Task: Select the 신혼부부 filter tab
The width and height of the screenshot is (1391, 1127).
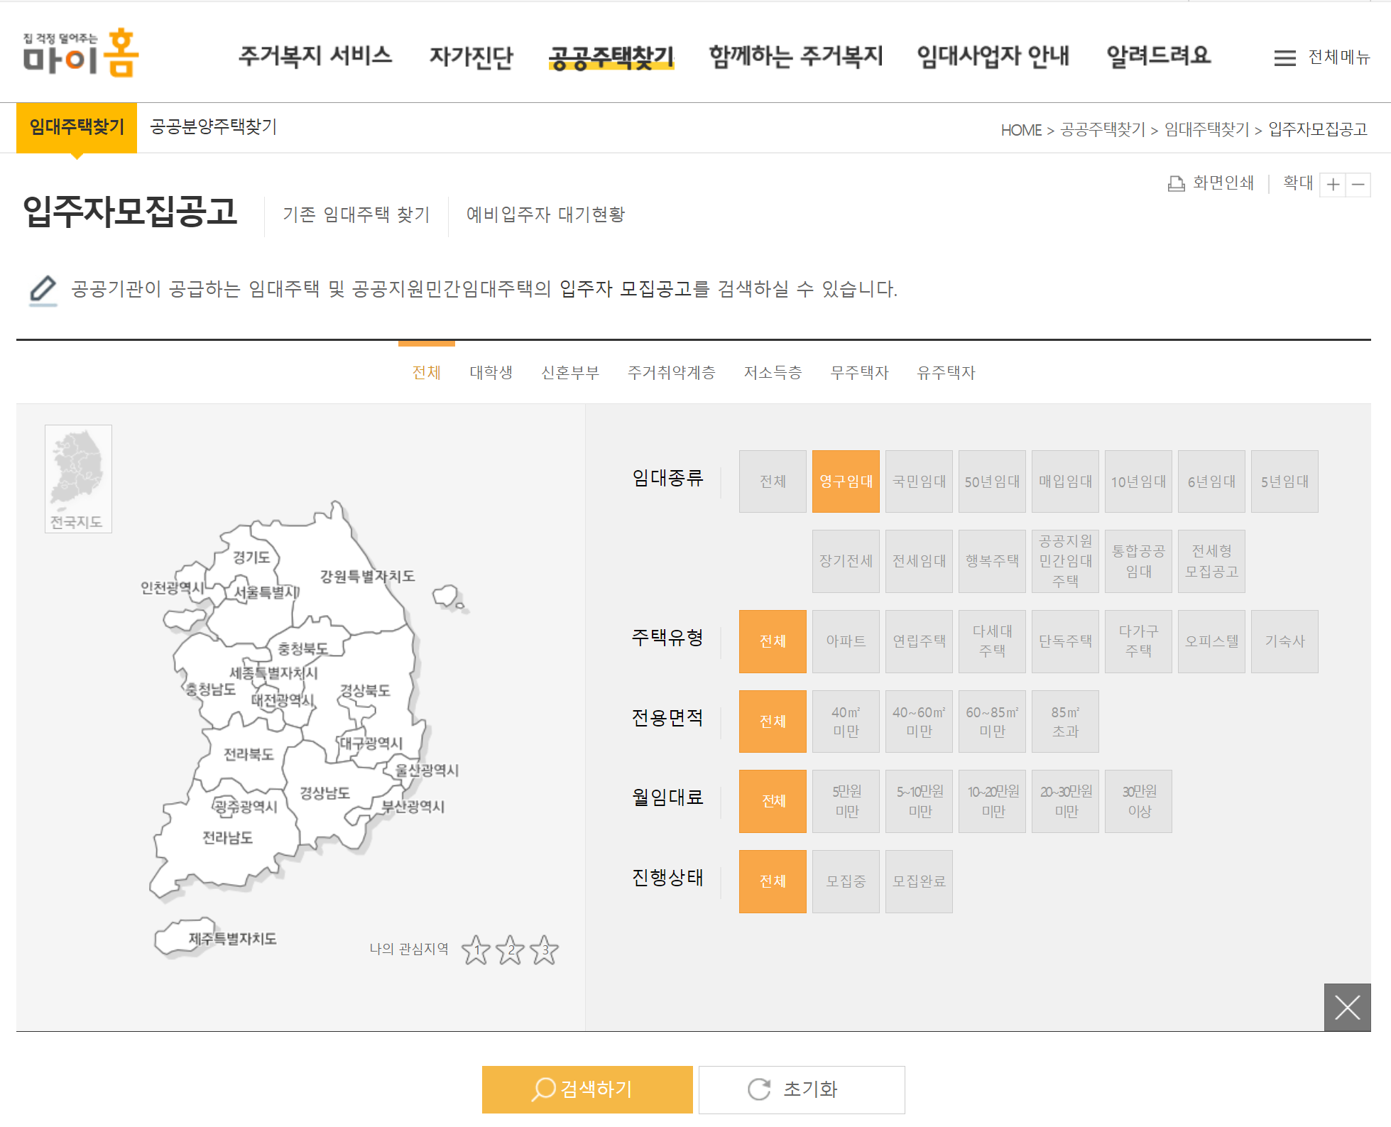Action: coord(569,372)
